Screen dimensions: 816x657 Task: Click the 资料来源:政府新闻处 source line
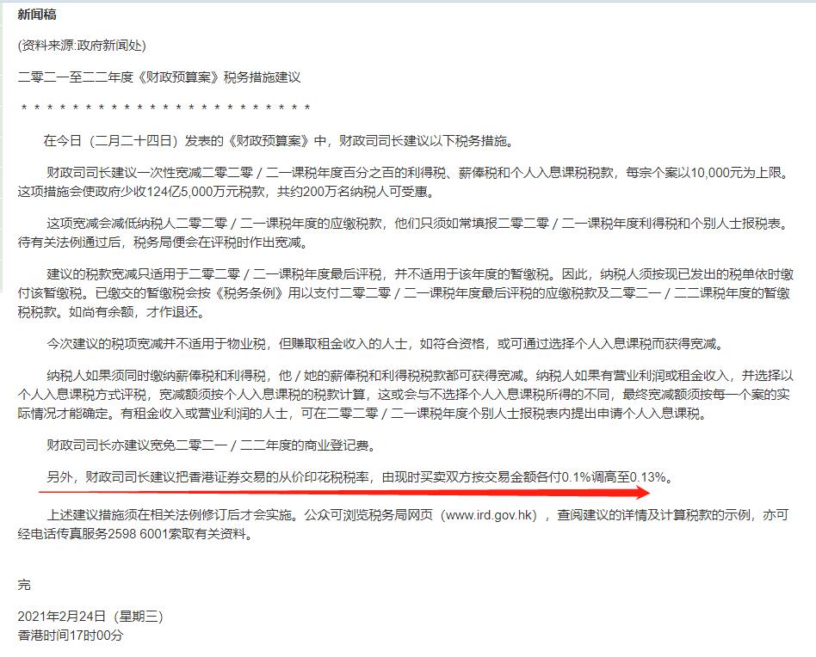pos(82,46)
